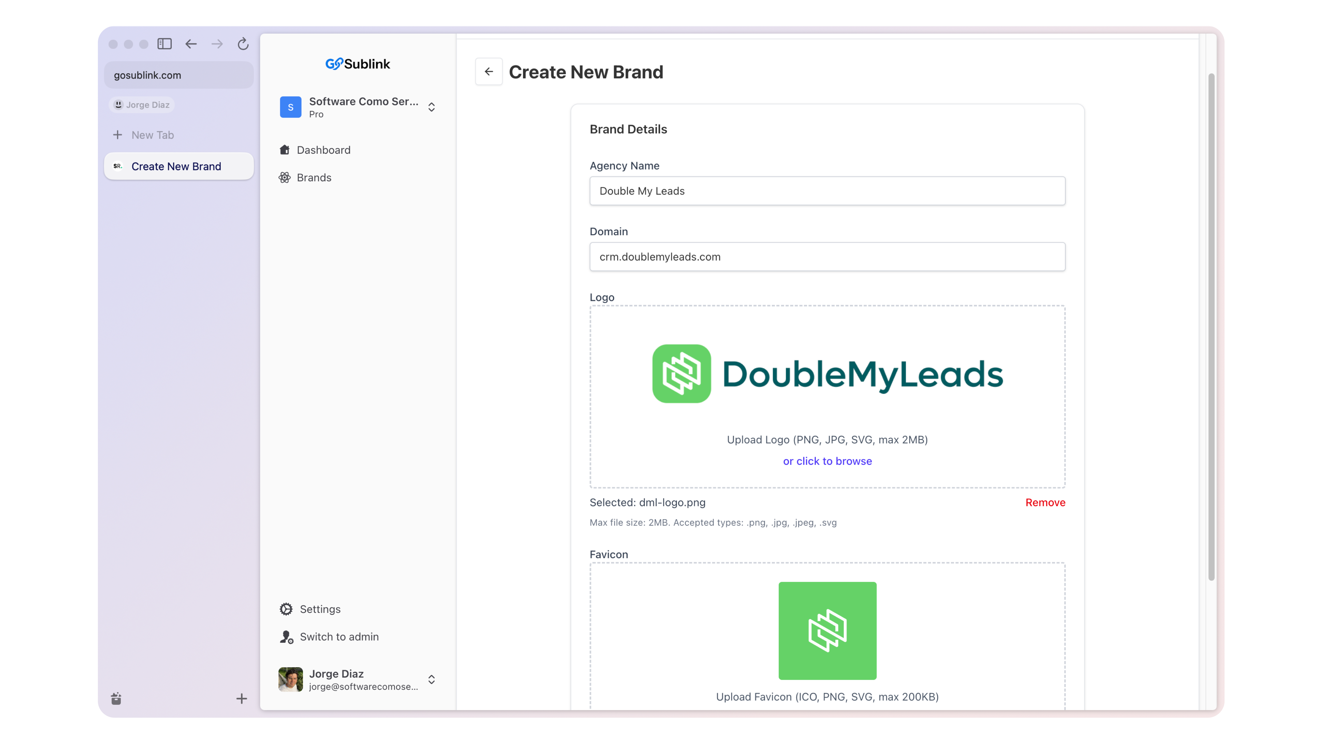Screen dimensions: 1323x744
Task: Click 'Upload Logo (PNG, JPG, SVG, max 2MB)' text
Action: pos(827,439)
